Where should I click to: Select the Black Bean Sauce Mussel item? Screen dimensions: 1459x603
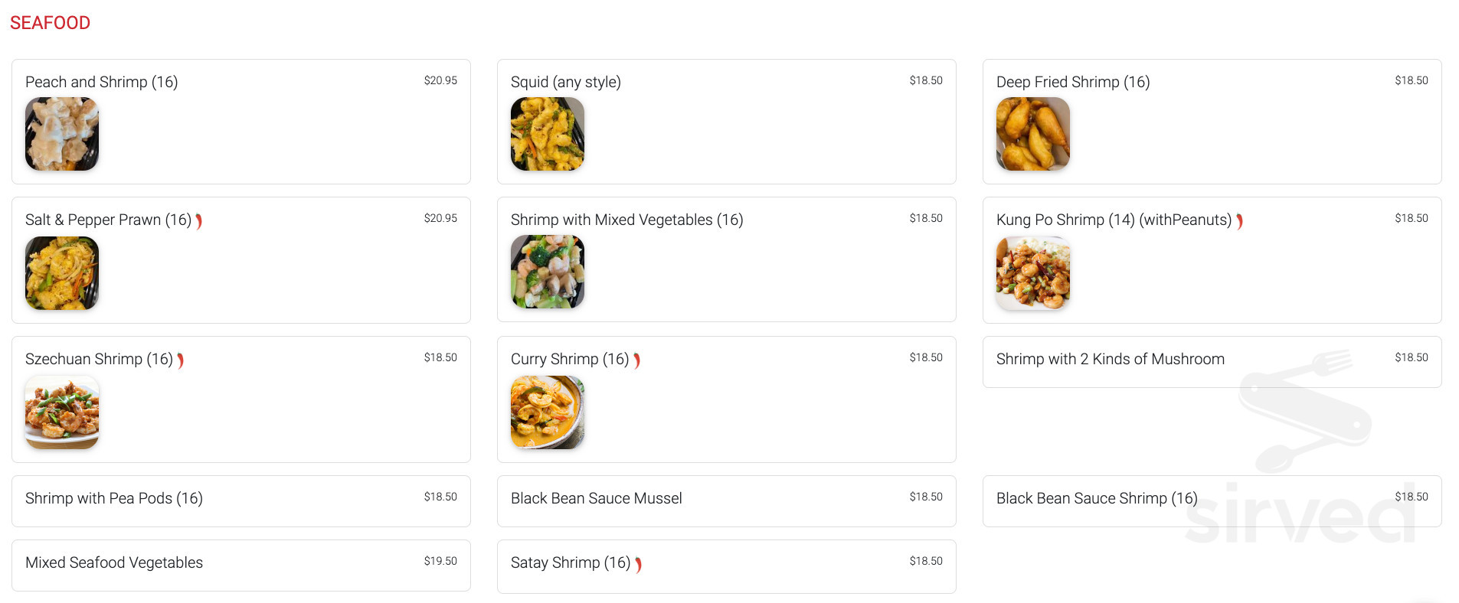pyautogui.click(x=596, y=499)
